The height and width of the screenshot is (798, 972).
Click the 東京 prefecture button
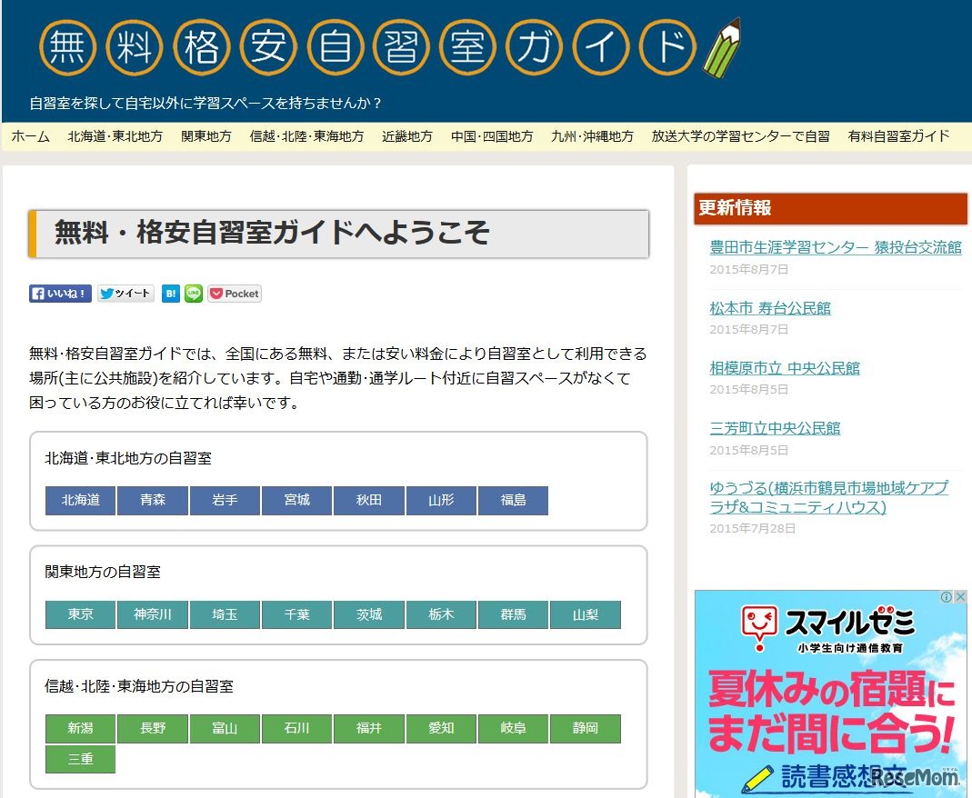point(80,614)
